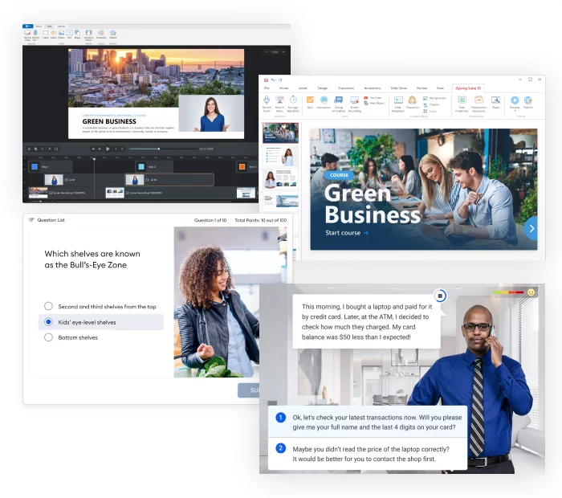Click the Picture icon in the video editor toolbar

61,34
